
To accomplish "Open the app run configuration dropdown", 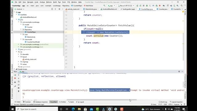I will click(x=111, y=6).
